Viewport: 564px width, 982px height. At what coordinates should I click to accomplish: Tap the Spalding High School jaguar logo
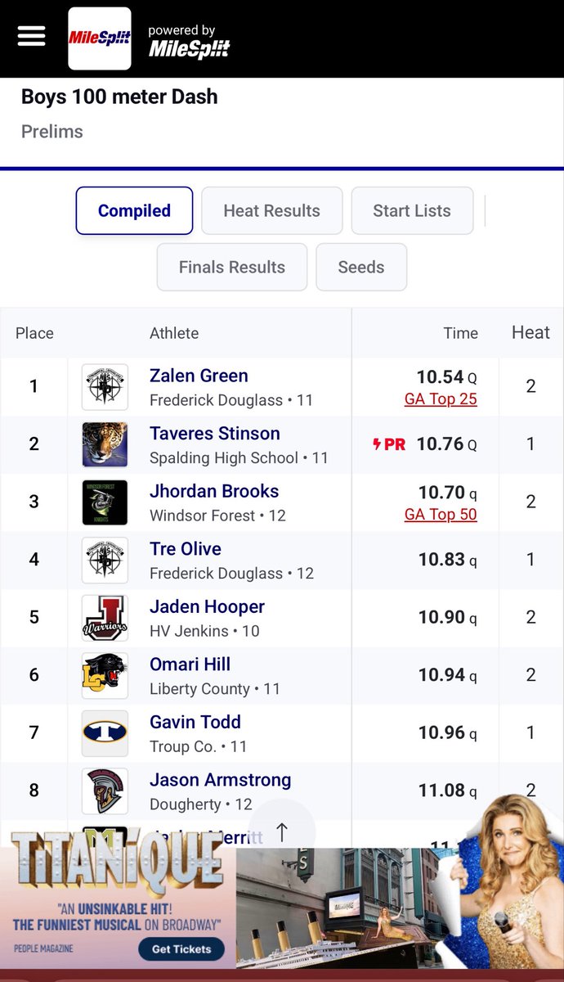pos(105,444)
